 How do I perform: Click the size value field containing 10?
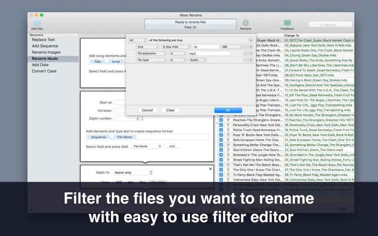coord(206,47)
